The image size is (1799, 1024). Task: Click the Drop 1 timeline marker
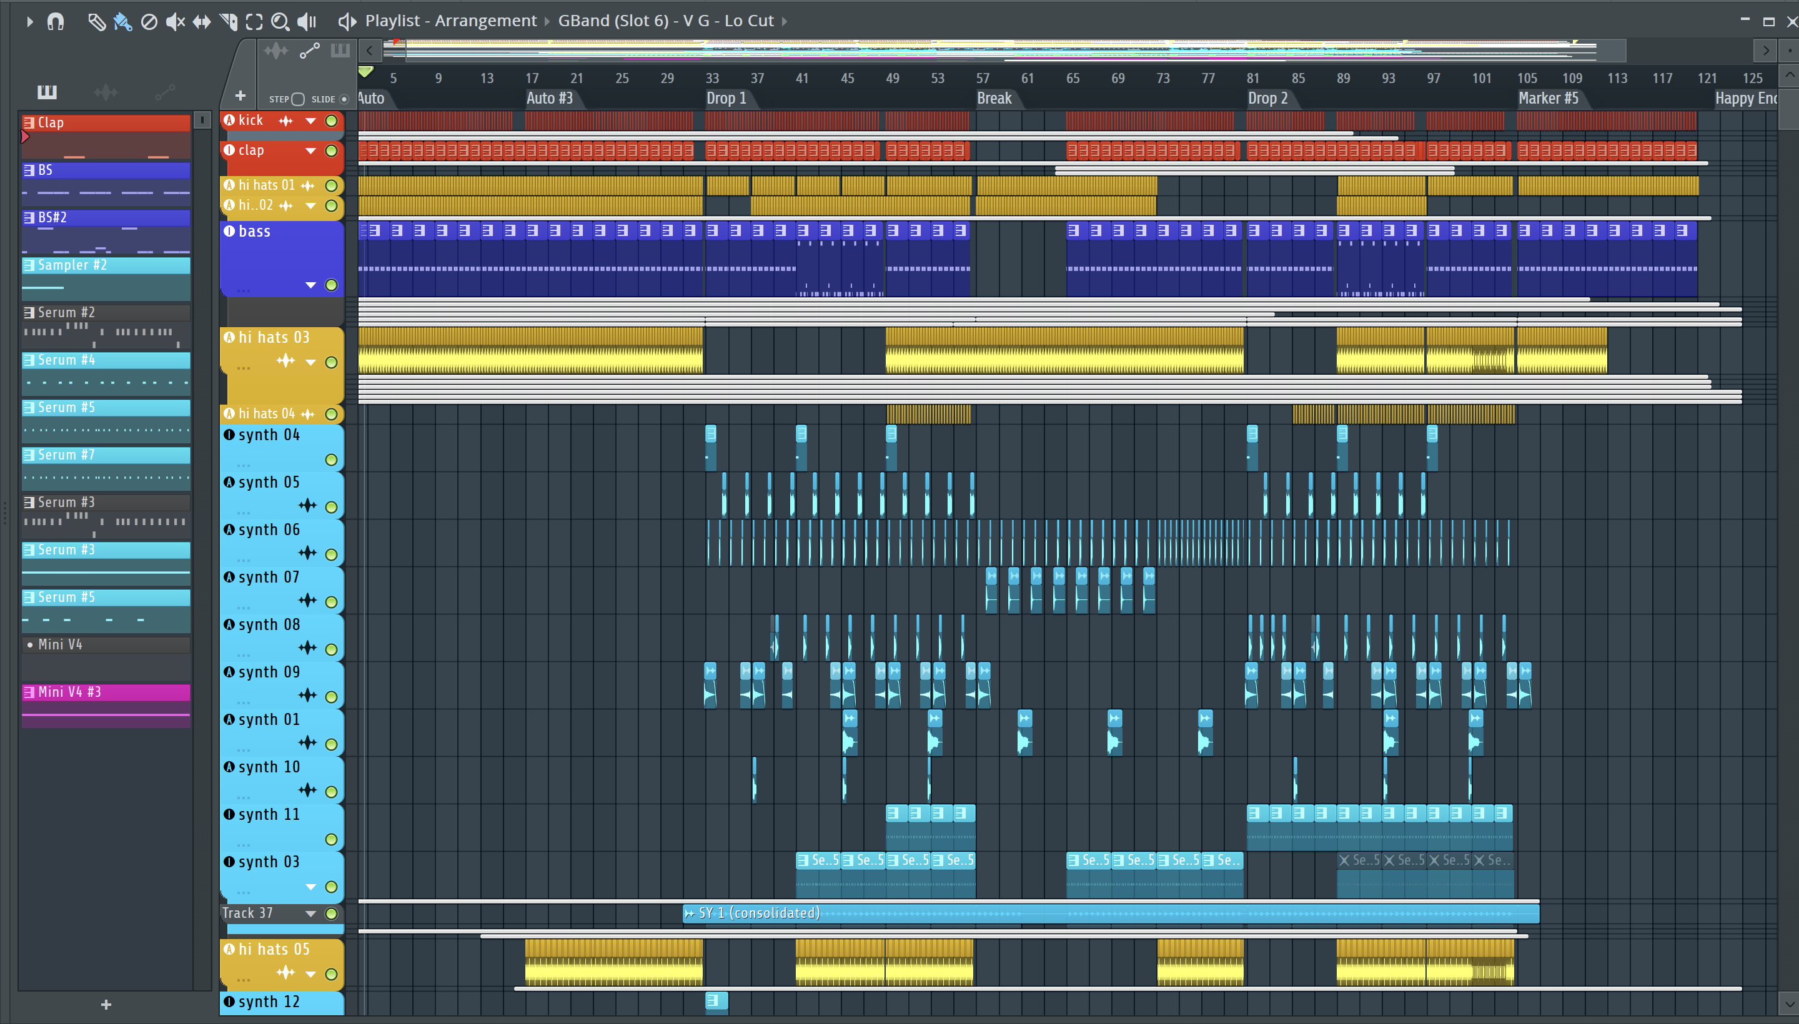click(726, 99)
